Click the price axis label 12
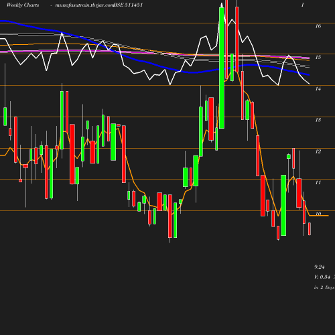This screenshot has height=335, width=335. [318, 151]
